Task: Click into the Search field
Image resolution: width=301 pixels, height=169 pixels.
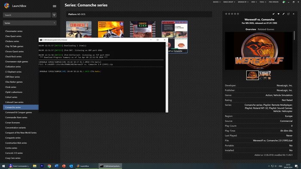Action: click(x=27, y=15)
